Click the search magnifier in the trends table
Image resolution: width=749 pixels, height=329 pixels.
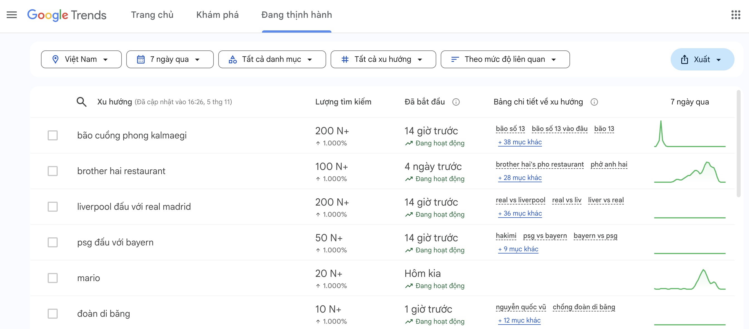(x=81, y=102)
